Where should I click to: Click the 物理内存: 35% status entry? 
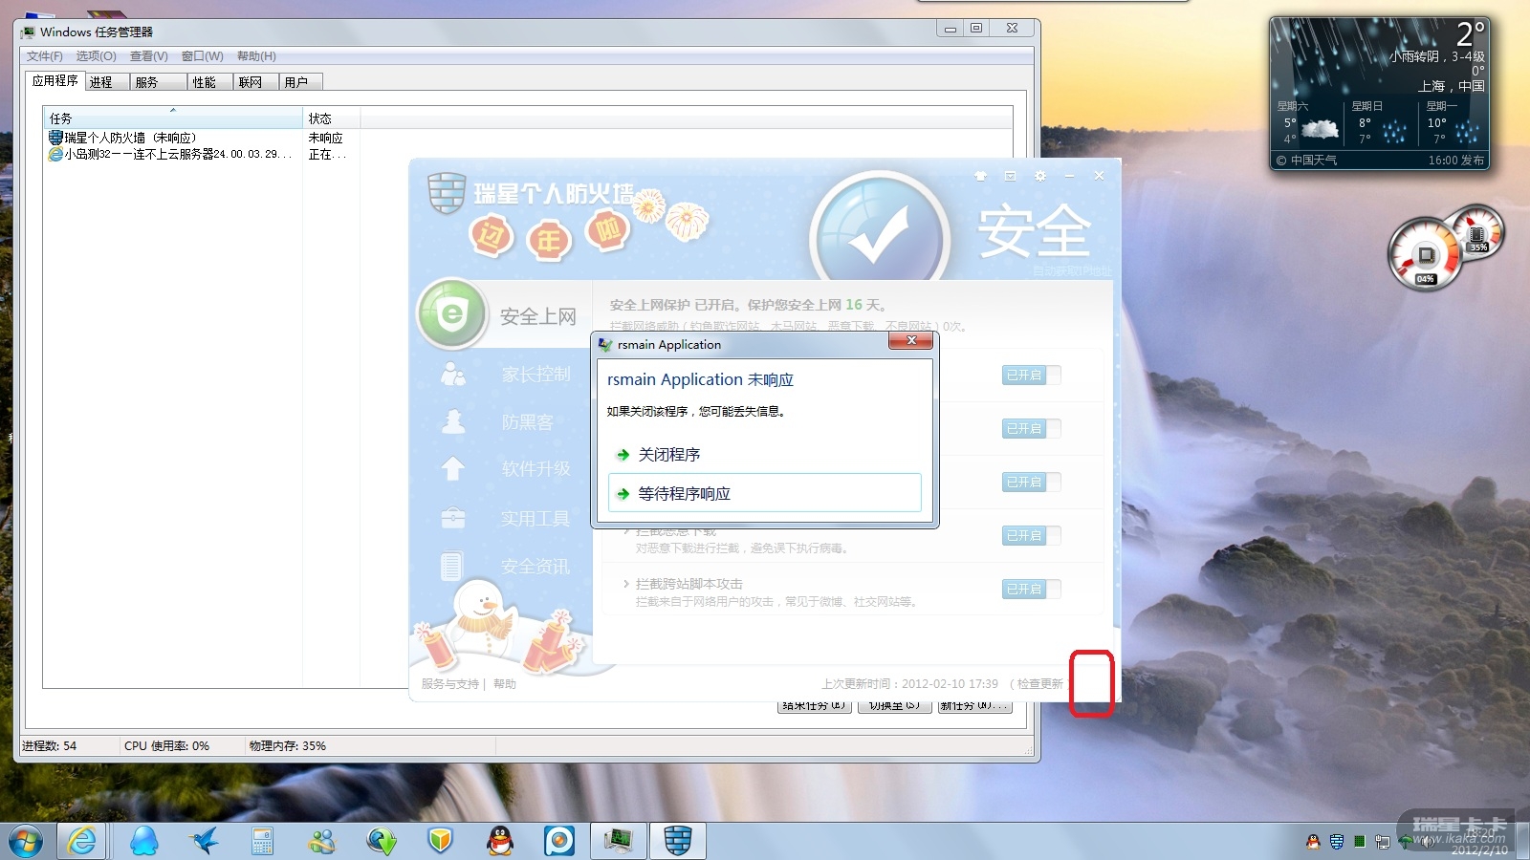[288, 746]
